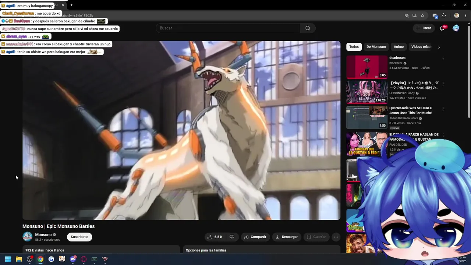Viewport: 471px width, 265px height.
Task: Open options menu for Playlist video
Action: pos(443,84)
